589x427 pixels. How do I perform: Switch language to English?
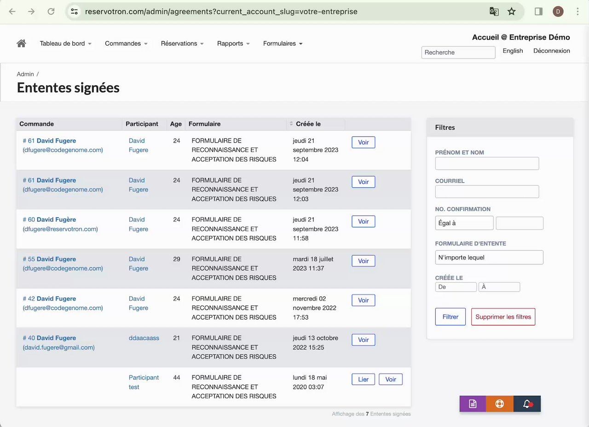click(x=513, y=51)
